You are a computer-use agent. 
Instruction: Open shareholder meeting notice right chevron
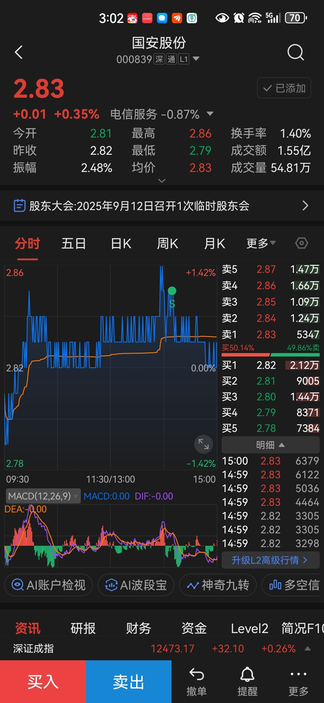tap(305, 206)
